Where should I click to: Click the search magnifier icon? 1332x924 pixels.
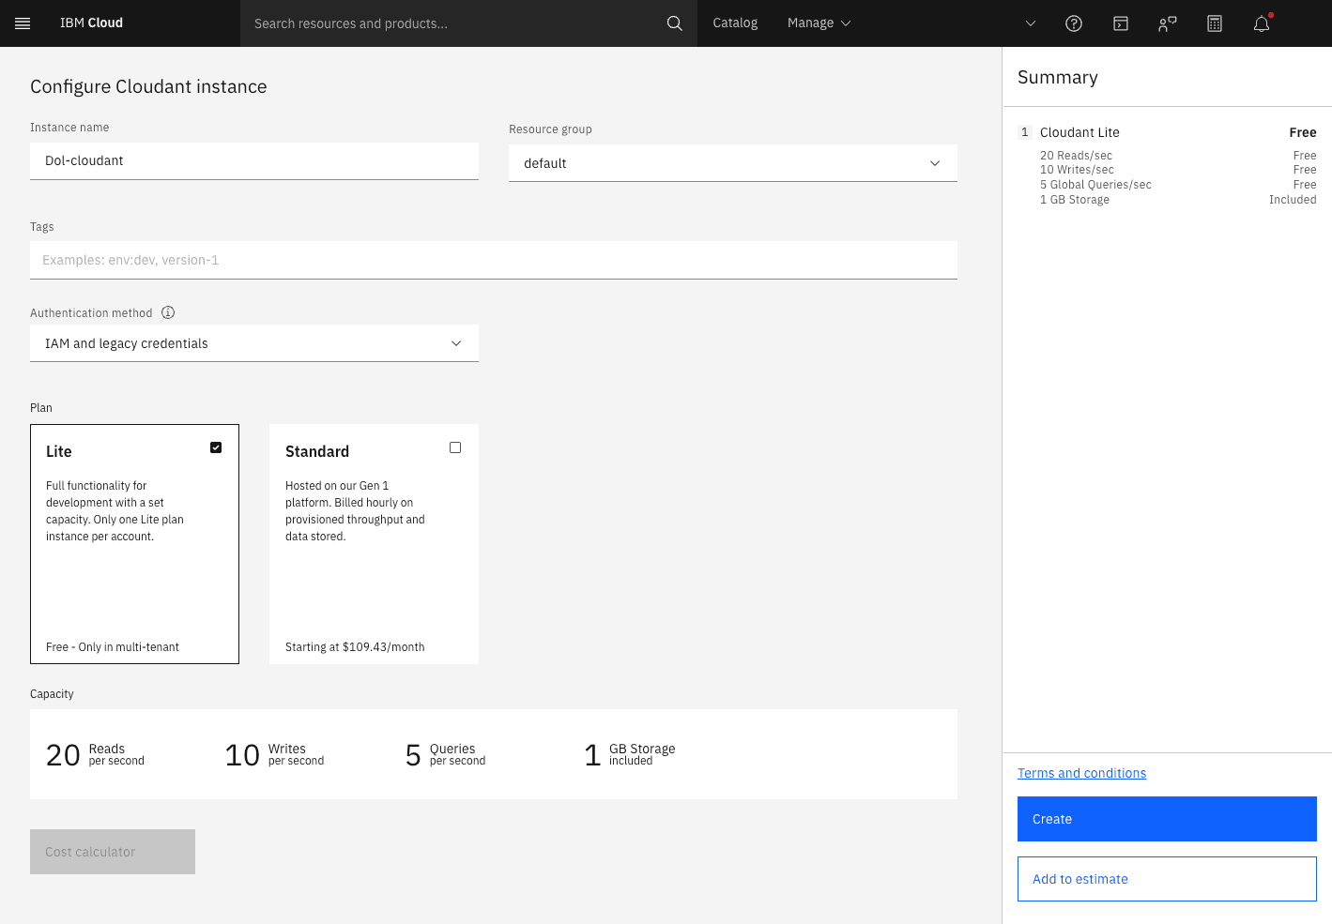click(x=674, y=23)
